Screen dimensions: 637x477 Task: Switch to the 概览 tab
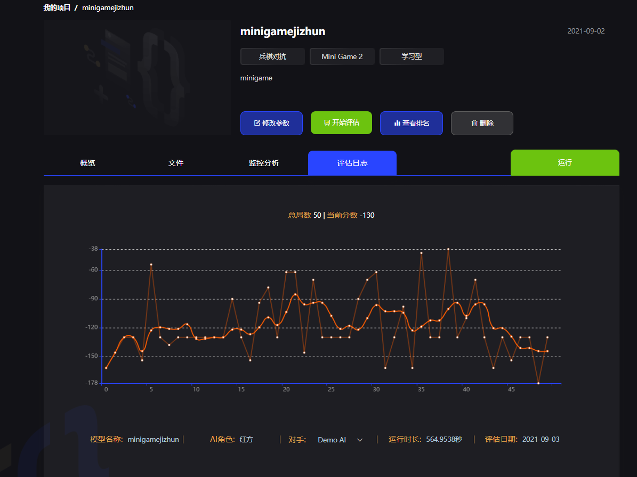[87, 163]
